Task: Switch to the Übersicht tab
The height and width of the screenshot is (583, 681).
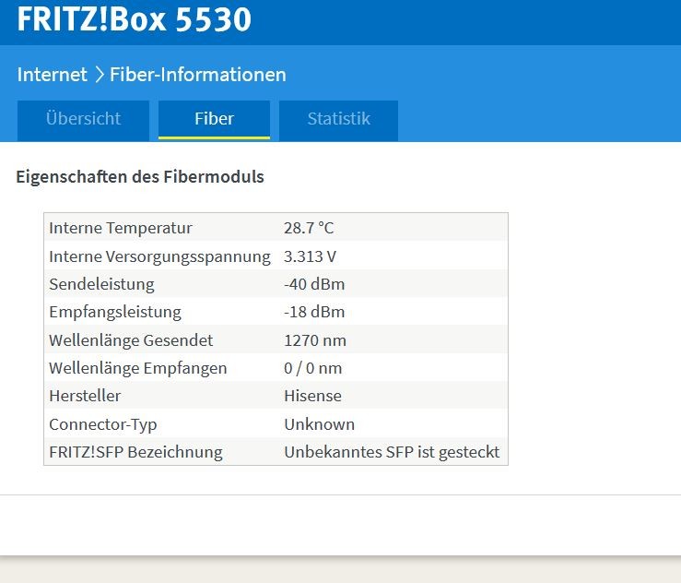Action: 83,119
